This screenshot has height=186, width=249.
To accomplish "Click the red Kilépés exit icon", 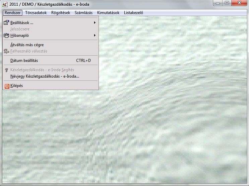I will [x=7, y=86].
